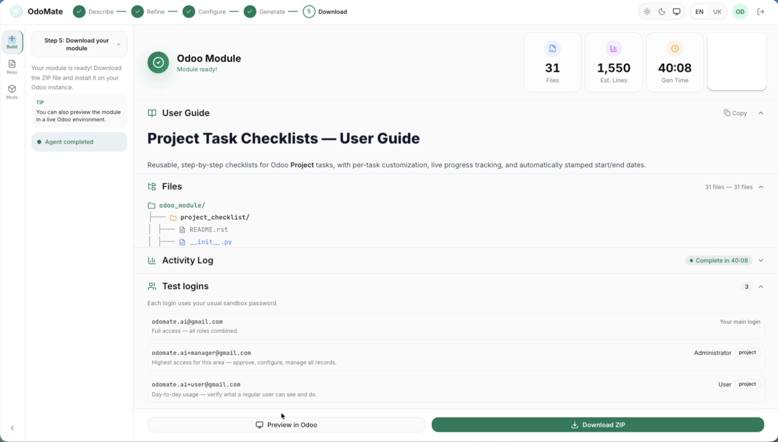778x442 pixels.
Task: Click the Activity Log chart icon
Action: click(152, 260)
